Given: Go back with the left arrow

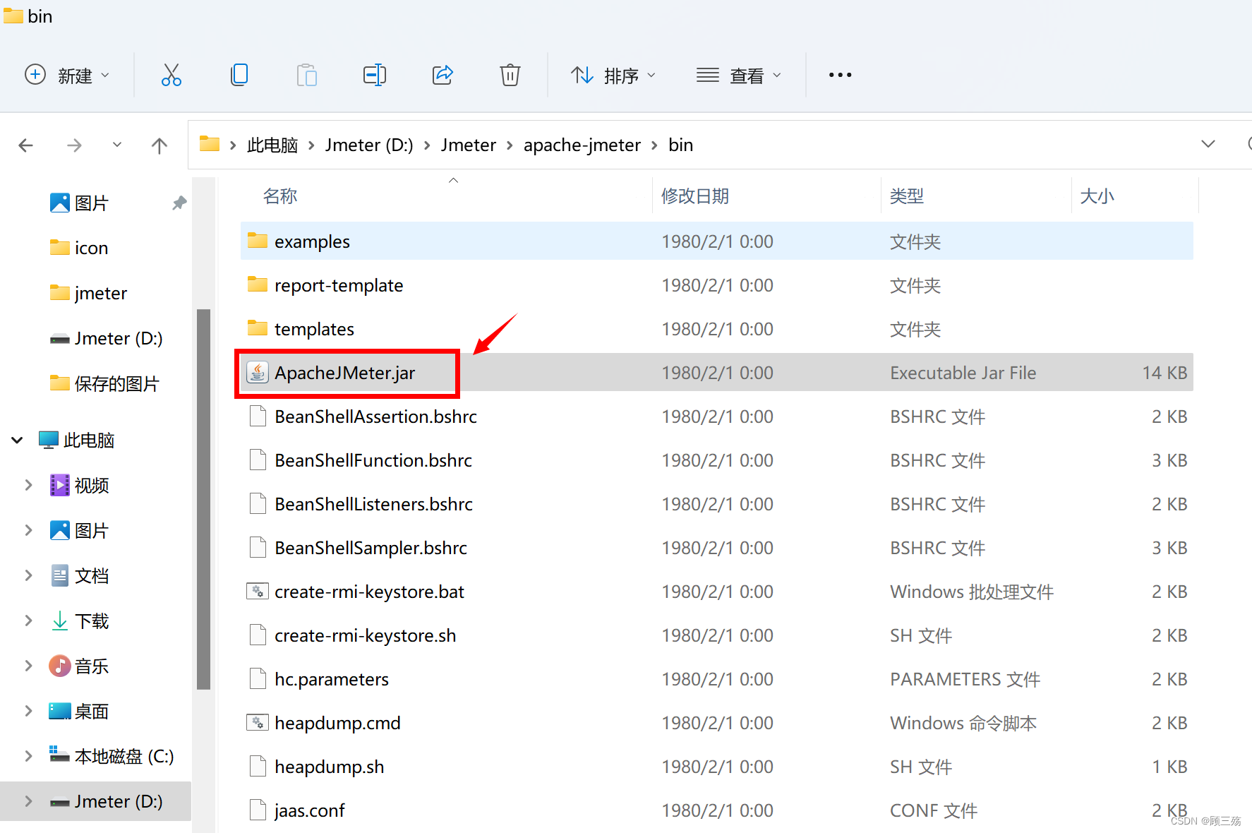Looking at the screenshot, I should tap(26, 145).
